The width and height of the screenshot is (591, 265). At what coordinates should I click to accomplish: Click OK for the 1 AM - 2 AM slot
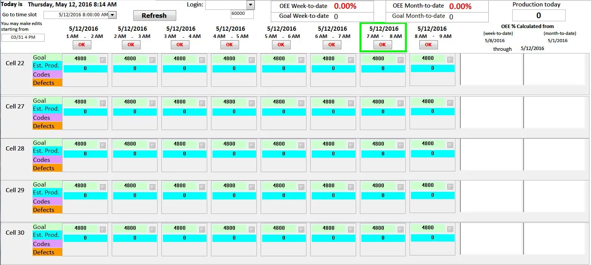pos(82,45)
